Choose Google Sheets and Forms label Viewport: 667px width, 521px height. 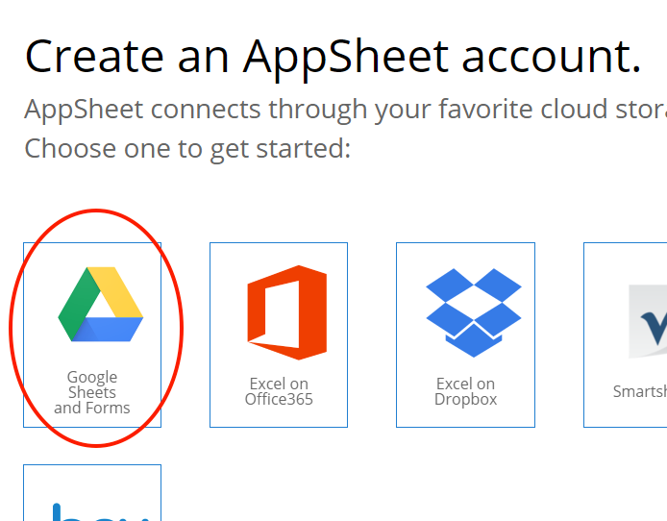92,392
